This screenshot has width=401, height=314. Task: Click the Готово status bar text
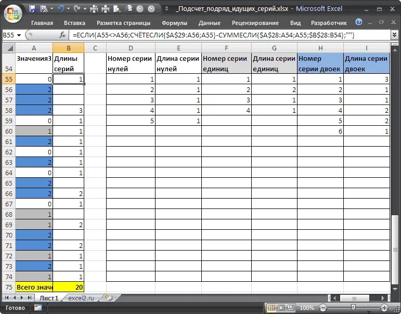pos(16,308)
